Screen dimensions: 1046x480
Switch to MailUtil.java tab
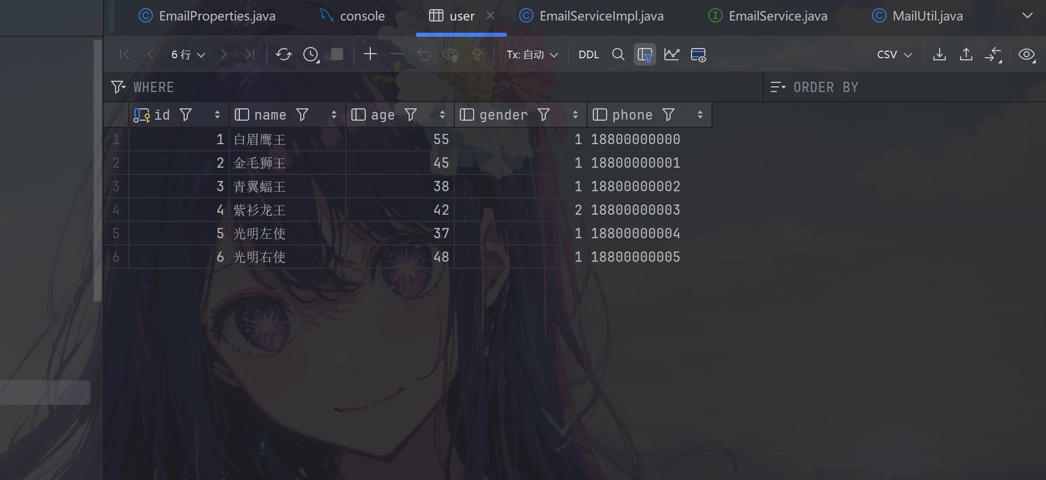[x=918, y=16]
